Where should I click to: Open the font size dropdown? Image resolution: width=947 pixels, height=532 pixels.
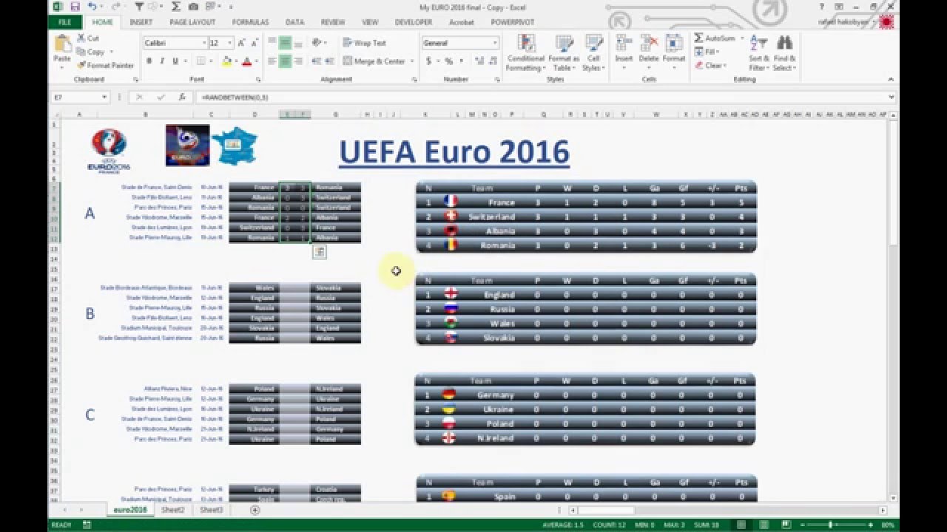coord(230,43)
